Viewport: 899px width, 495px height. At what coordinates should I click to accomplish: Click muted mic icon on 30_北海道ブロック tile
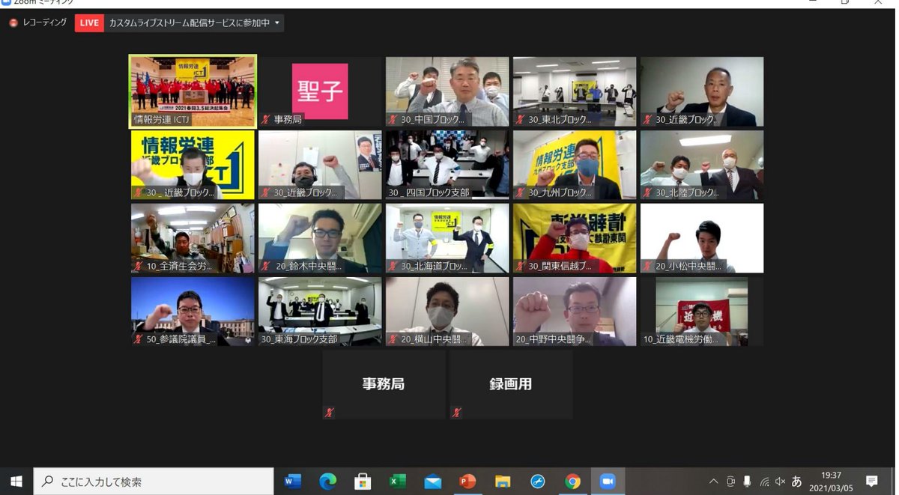coord(393,266)
